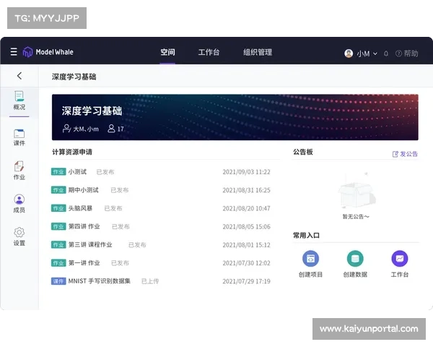Open the 小测试 assignment row

(x=161, y=172)
